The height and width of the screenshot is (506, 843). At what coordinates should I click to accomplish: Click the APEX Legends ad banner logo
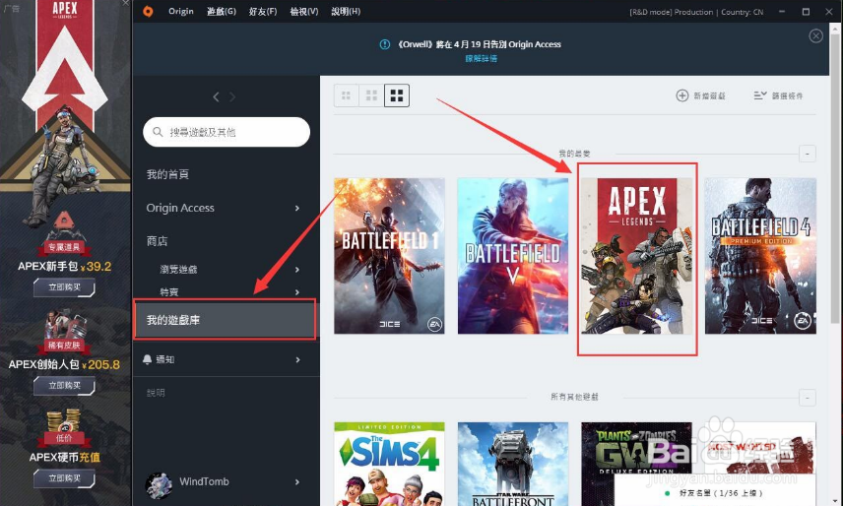[x=65, y=10]
